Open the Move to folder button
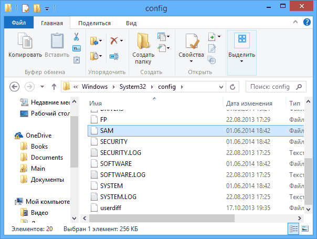The image size is (317, 239). [x=96, y=40]
